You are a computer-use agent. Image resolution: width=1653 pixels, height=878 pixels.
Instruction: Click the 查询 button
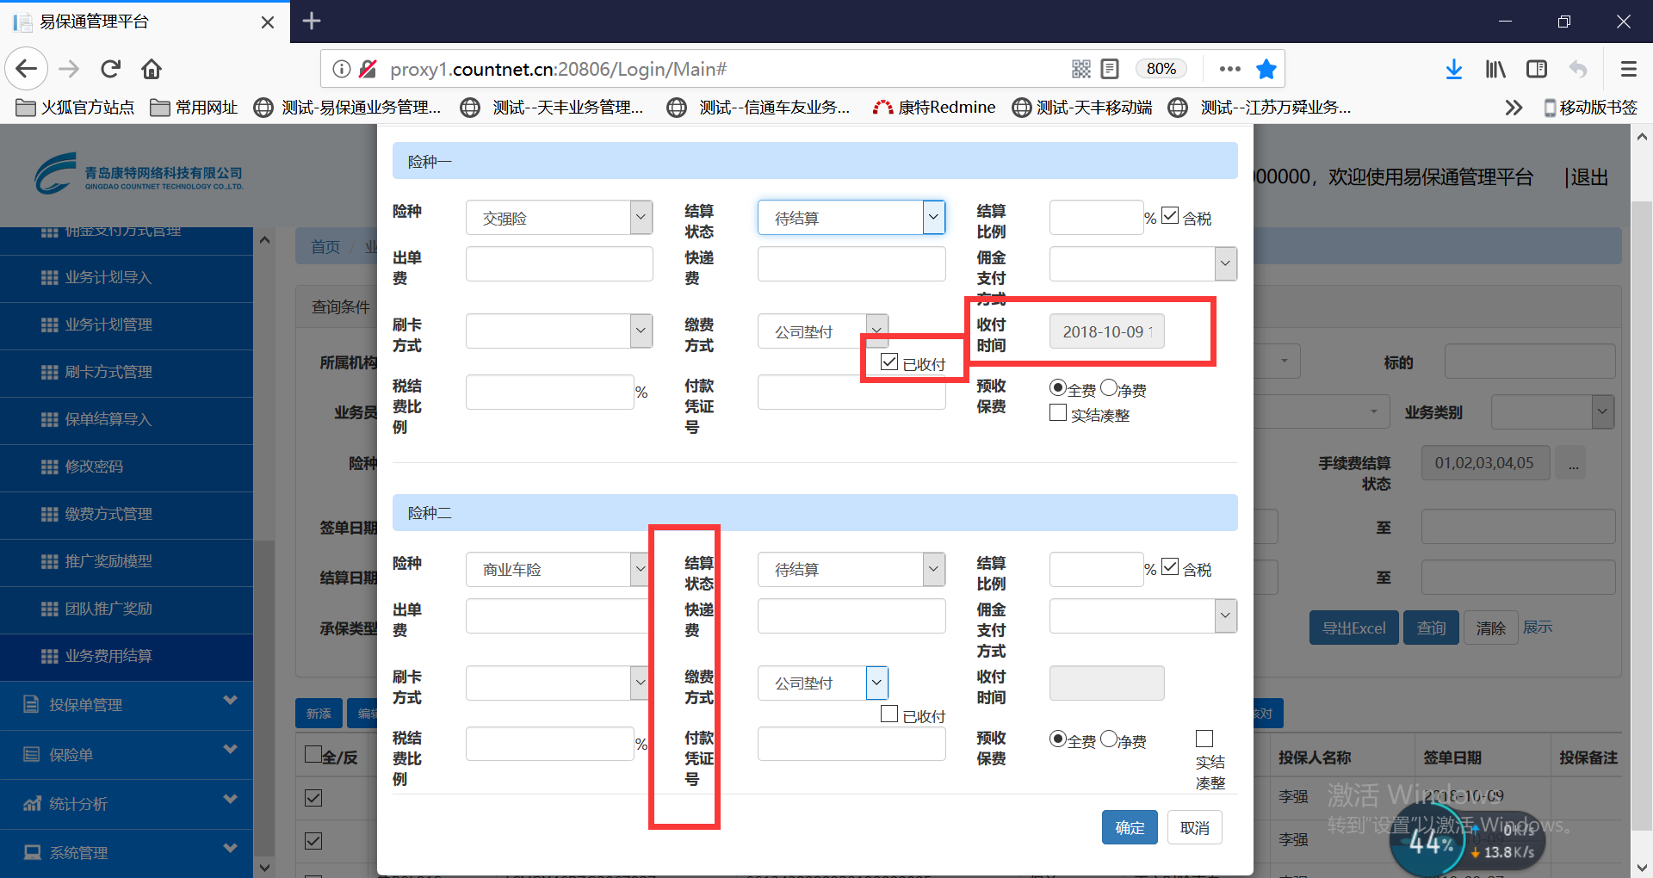[1432, 628]
